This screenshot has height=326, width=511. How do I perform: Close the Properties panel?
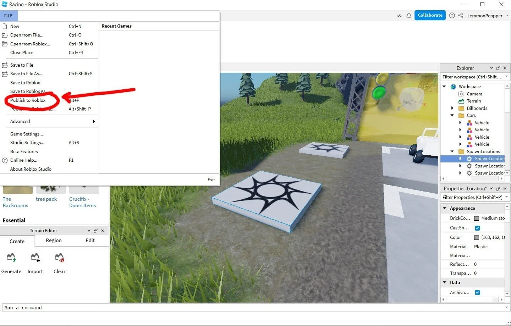(505, 188)
